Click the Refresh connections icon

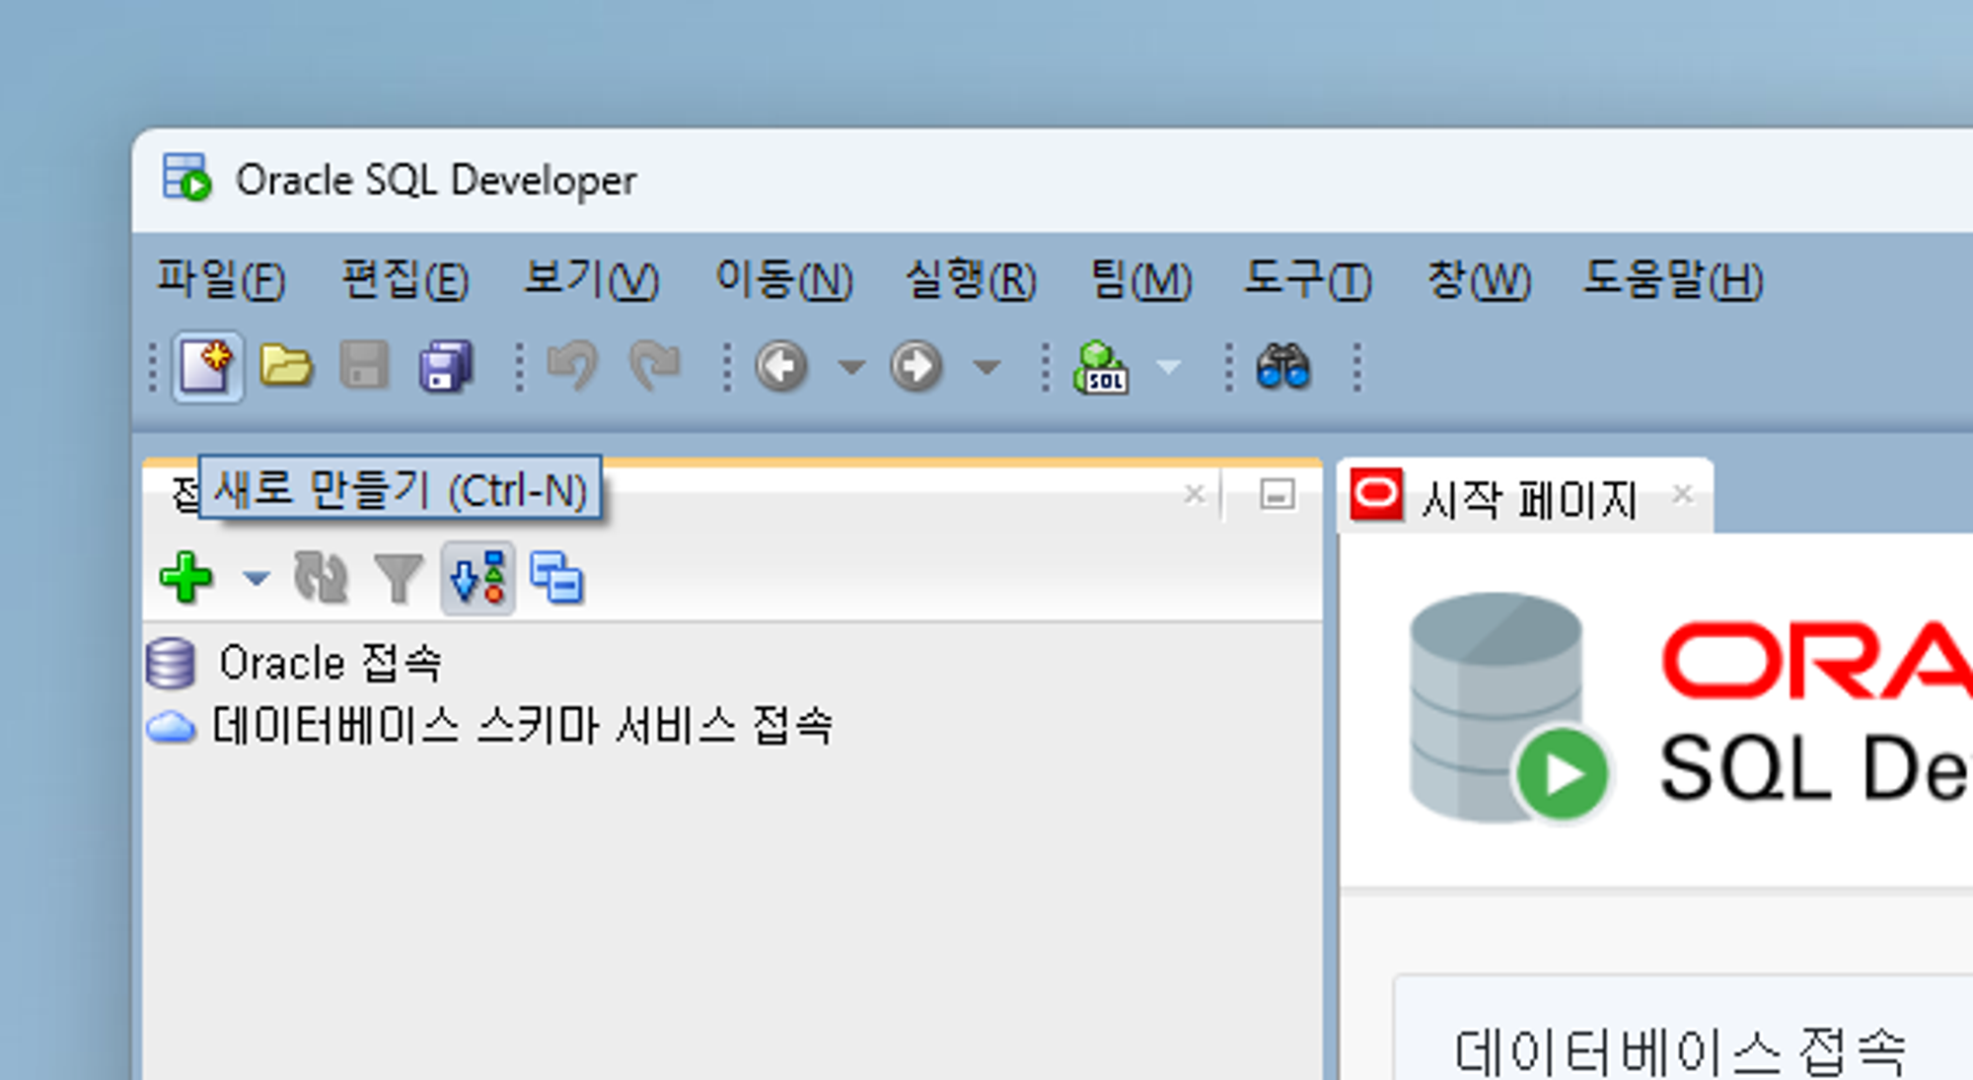(321, 577)
